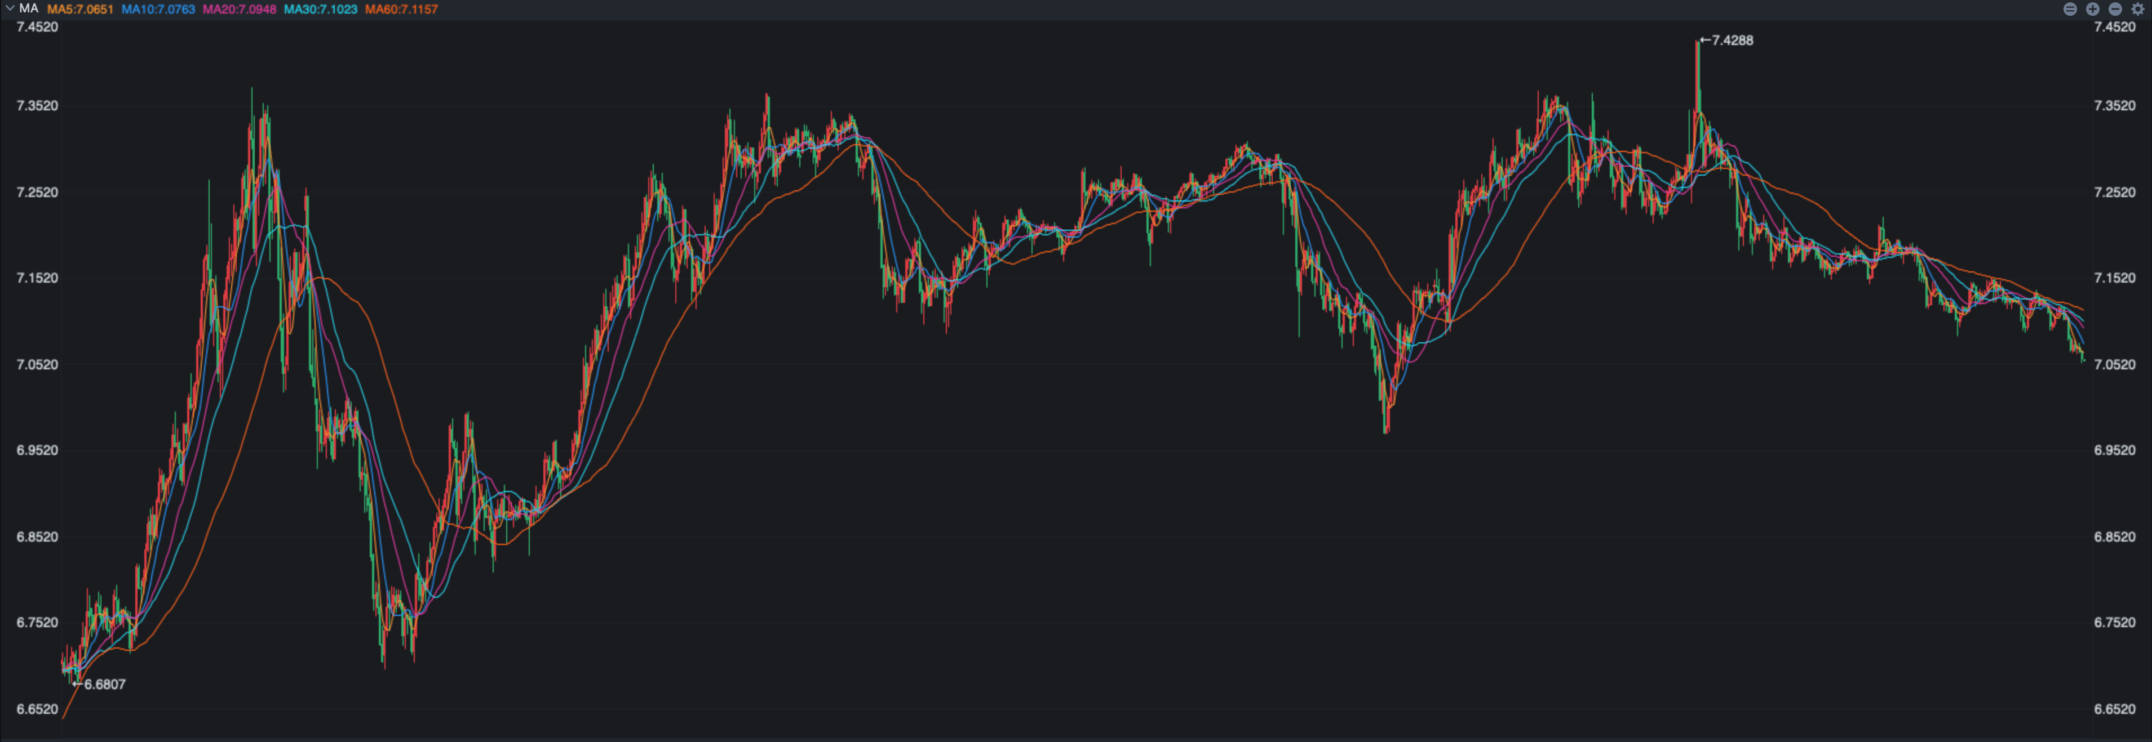Click the right axis 7.4520 label
Viewport: 2152px width, 742px height.
click(x=2114, y=26)
